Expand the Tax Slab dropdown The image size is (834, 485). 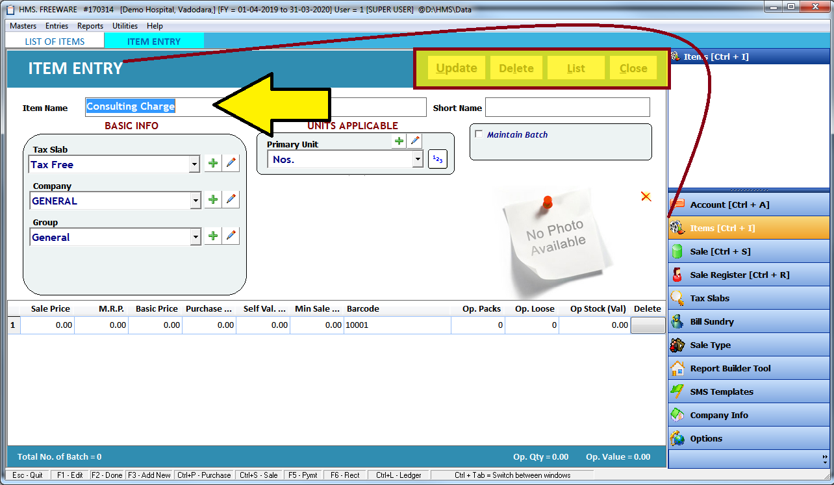click(x=194, y=164)
